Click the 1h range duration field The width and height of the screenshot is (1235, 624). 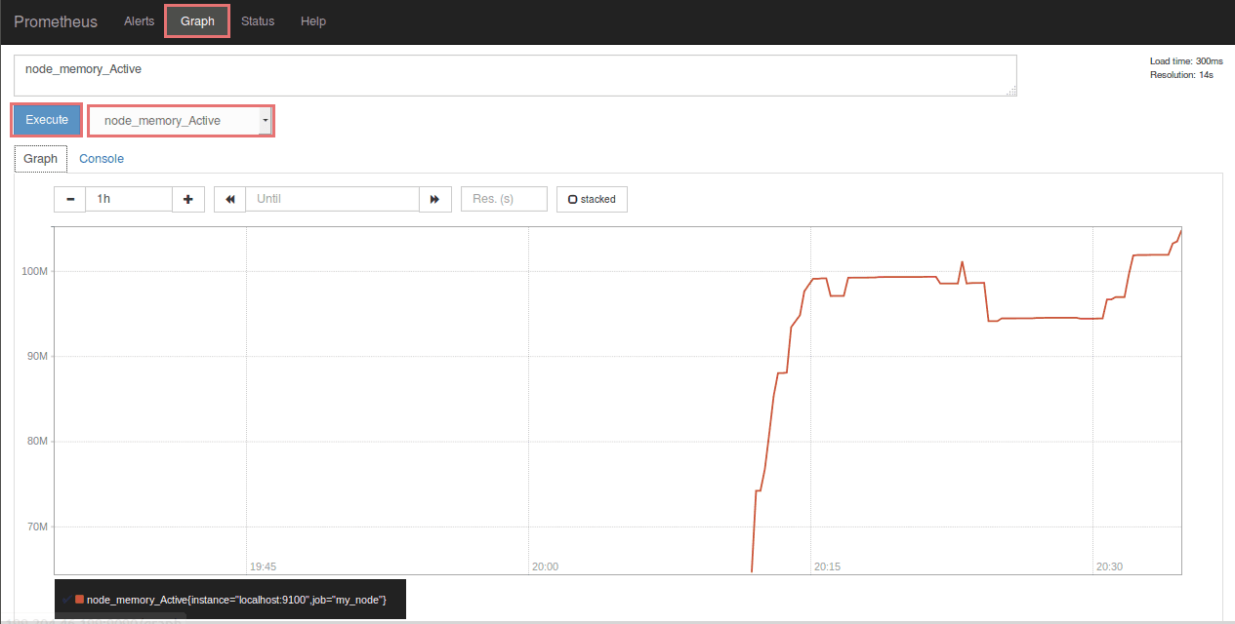pos(129,199)
